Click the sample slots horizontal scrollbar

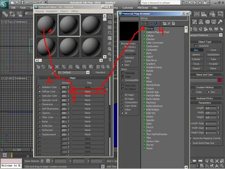click(69, 60)
